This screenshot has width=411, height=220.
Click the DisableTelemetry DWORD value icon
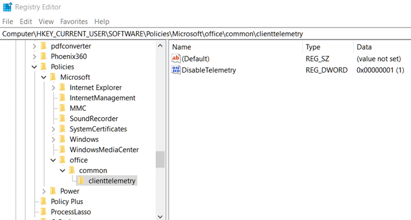pyautogui.click(x=176, y=70)
